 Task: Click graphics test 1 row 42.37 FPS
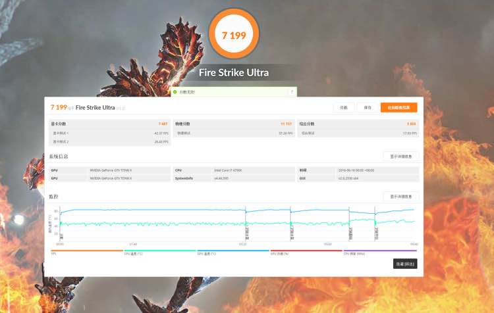coord(110,133)
